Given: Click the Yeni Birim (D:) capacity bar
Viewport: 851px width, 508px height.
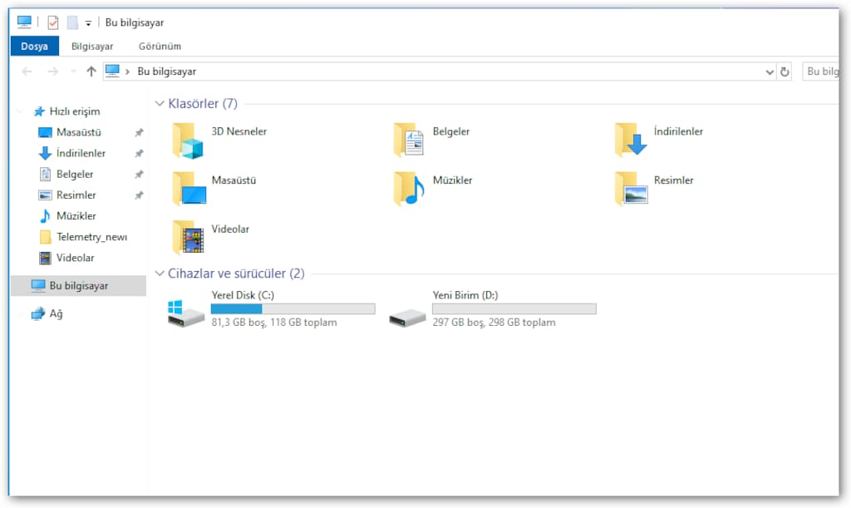Looking at the screenshot, I should click(514, 308).
